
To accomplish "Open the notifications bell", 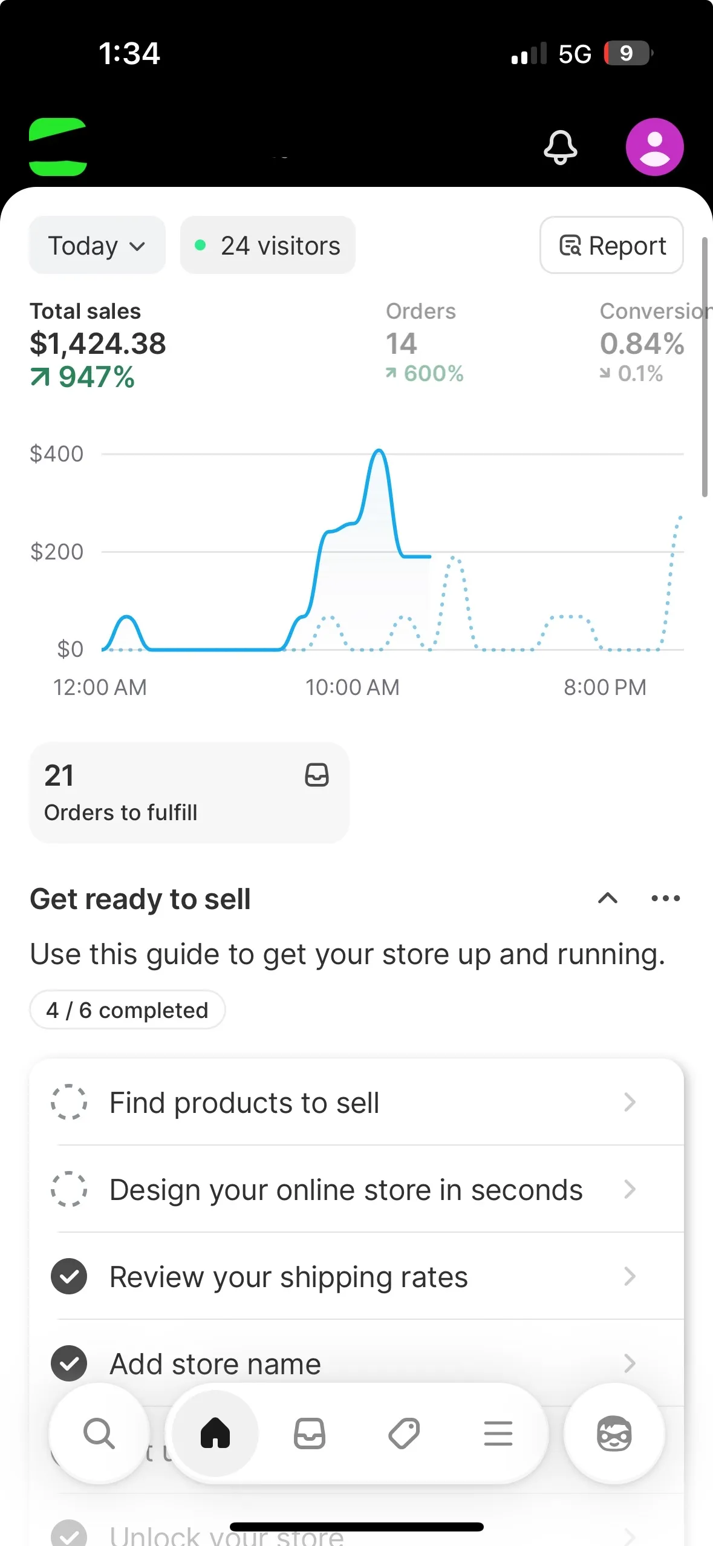I will click(561, 147).
